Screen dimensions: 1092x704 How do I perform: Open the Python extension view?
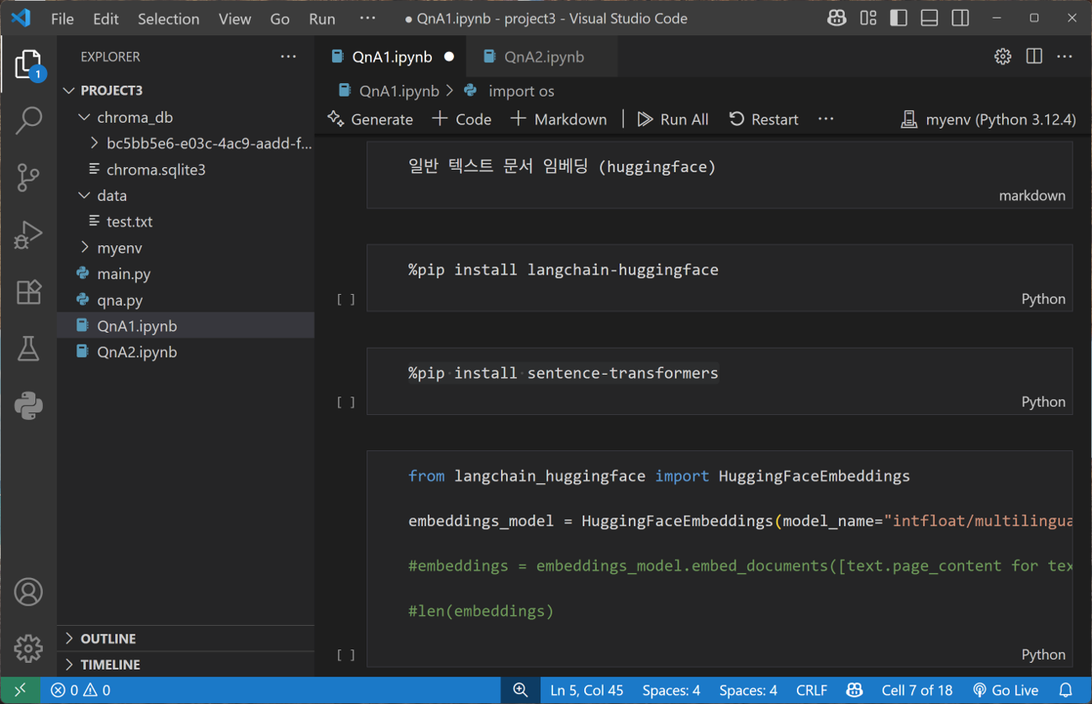point(29,406)
